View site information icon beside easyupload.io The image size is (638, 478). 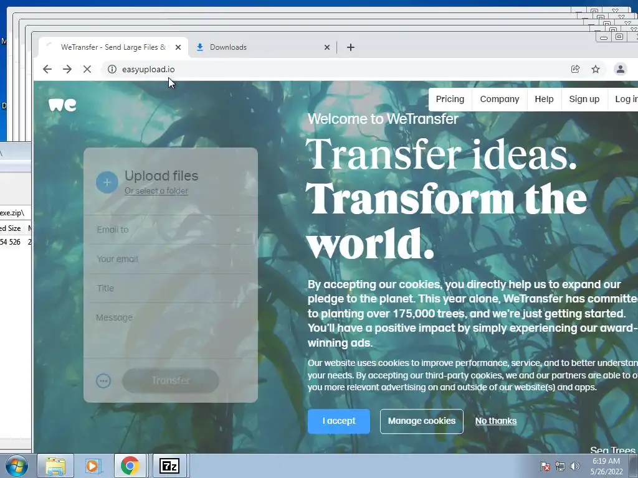pos(112,69)
